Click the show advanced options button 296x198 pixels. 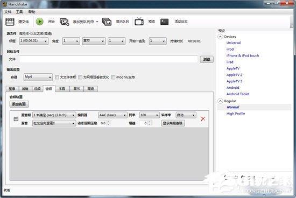click(x=173, y=123)
